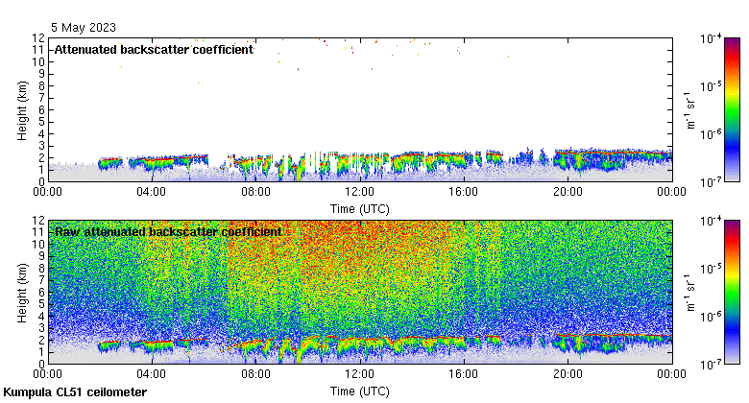The image size is (749, 403).
Task: Click the height tick "9" of the raw plot
Action: click(x=41, y=256)
